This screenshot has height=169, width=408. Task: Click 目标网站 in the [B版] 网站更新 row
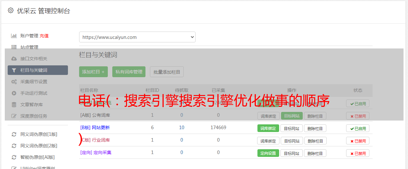point(292,128)
